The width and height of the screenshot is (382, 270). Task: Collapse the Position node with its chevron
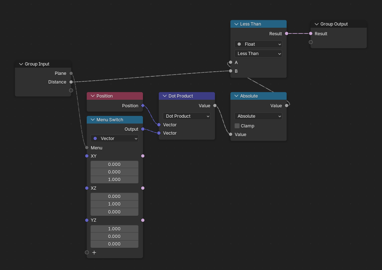[93, 96]
